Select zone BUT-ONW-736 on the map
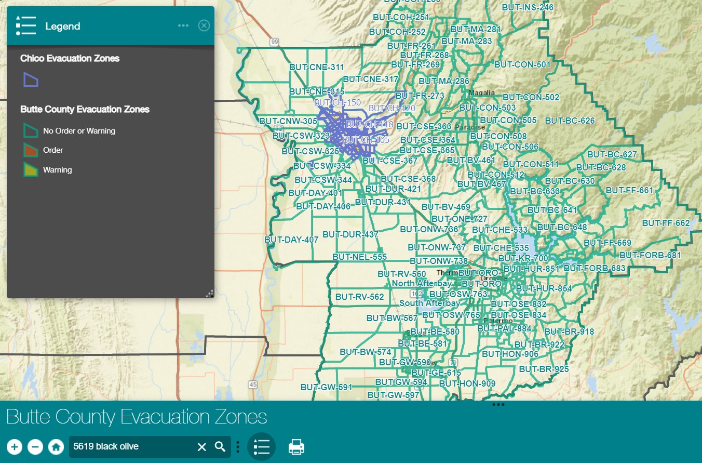Screen dimensions: 702x463 [x=429, y=229]
